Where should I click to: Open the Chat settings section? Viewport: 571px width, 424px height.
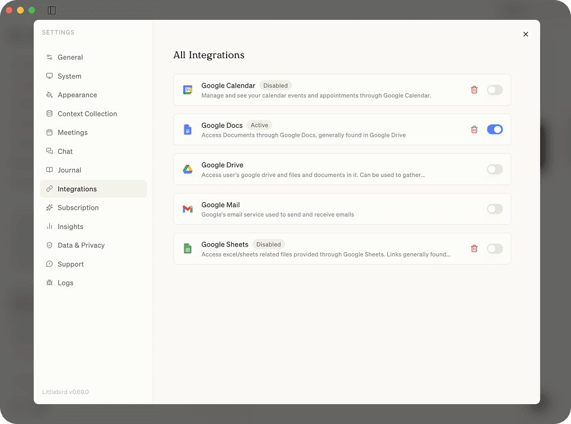point(94,151)
